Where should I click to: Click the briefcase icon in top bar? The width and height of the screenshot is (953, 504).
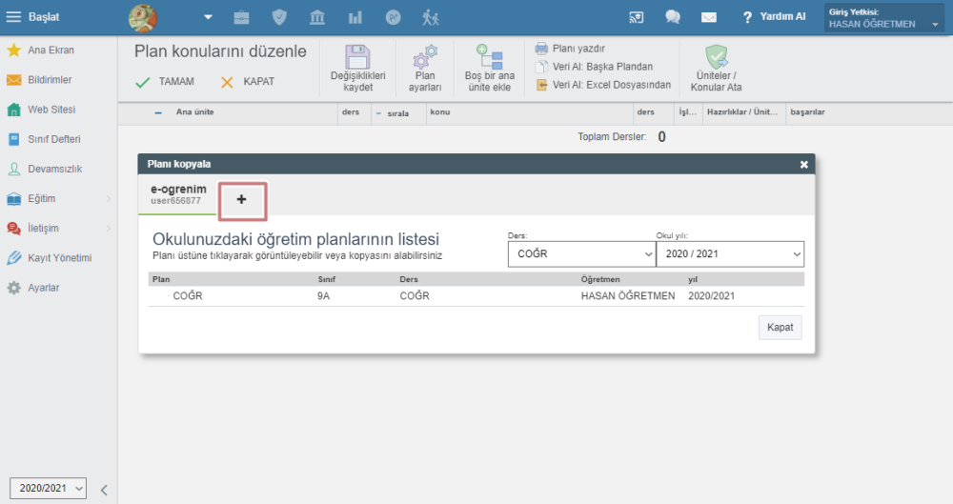242,17
